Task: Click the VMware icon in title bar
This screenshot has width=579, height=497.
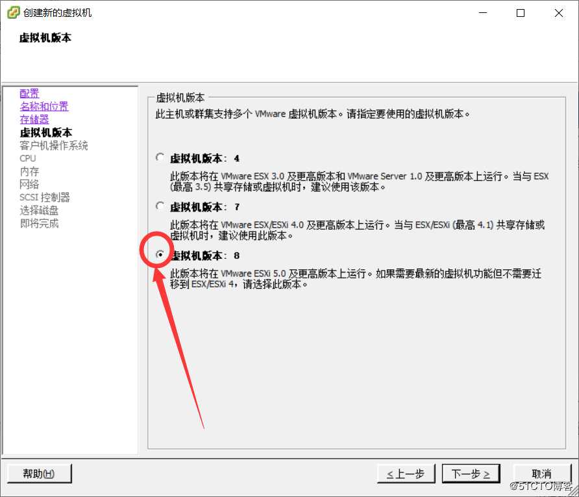Action: point(13,12)
